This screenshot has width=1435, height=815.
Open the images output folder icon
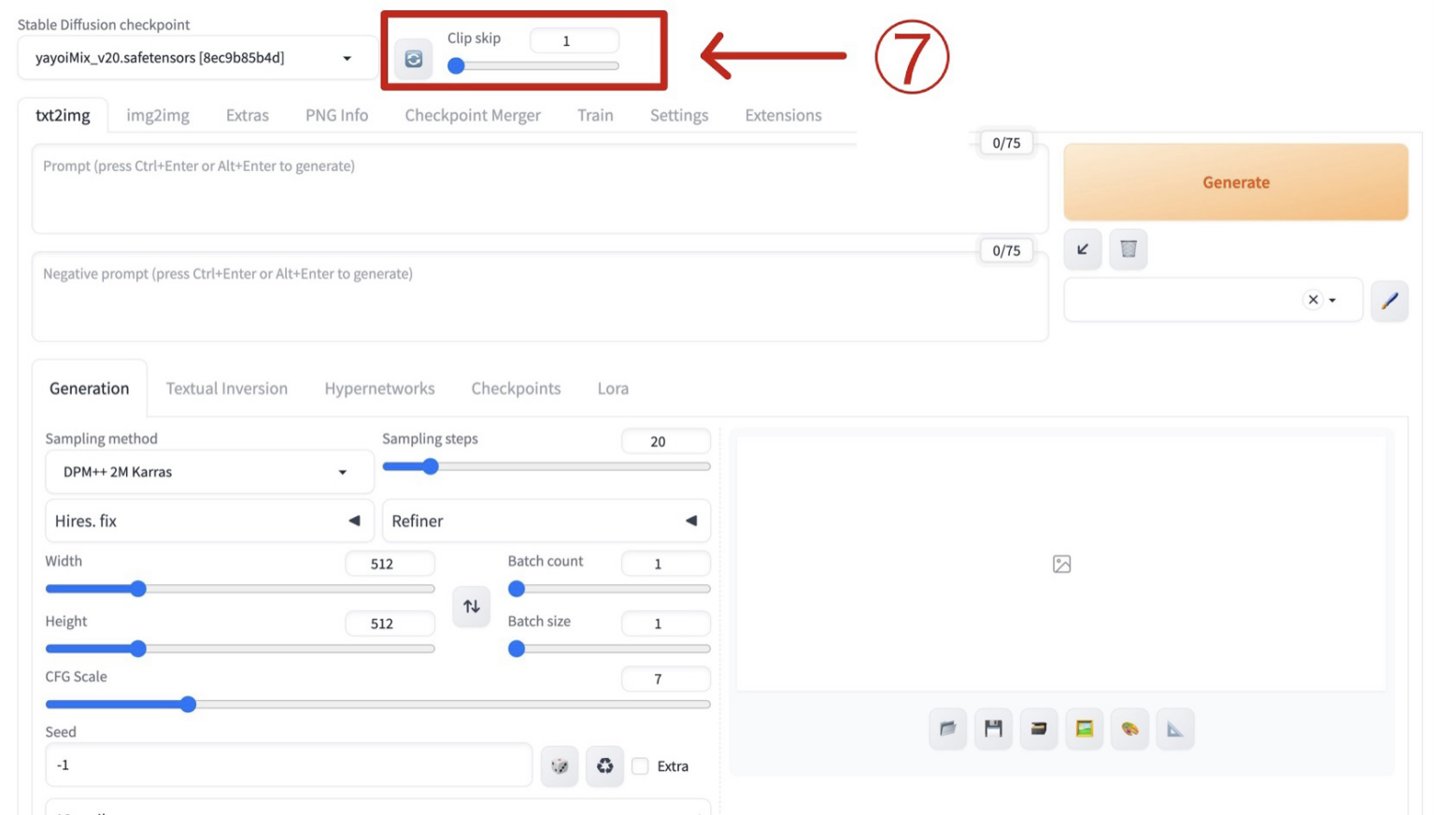point(947,729)
